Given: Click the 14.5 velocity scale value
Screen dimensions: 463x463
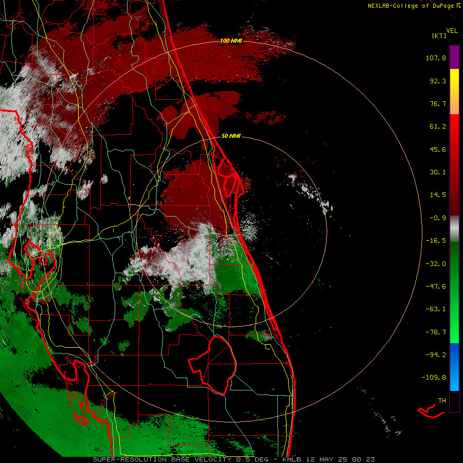Looking at the screenshot, I should (x=438, y=195).
